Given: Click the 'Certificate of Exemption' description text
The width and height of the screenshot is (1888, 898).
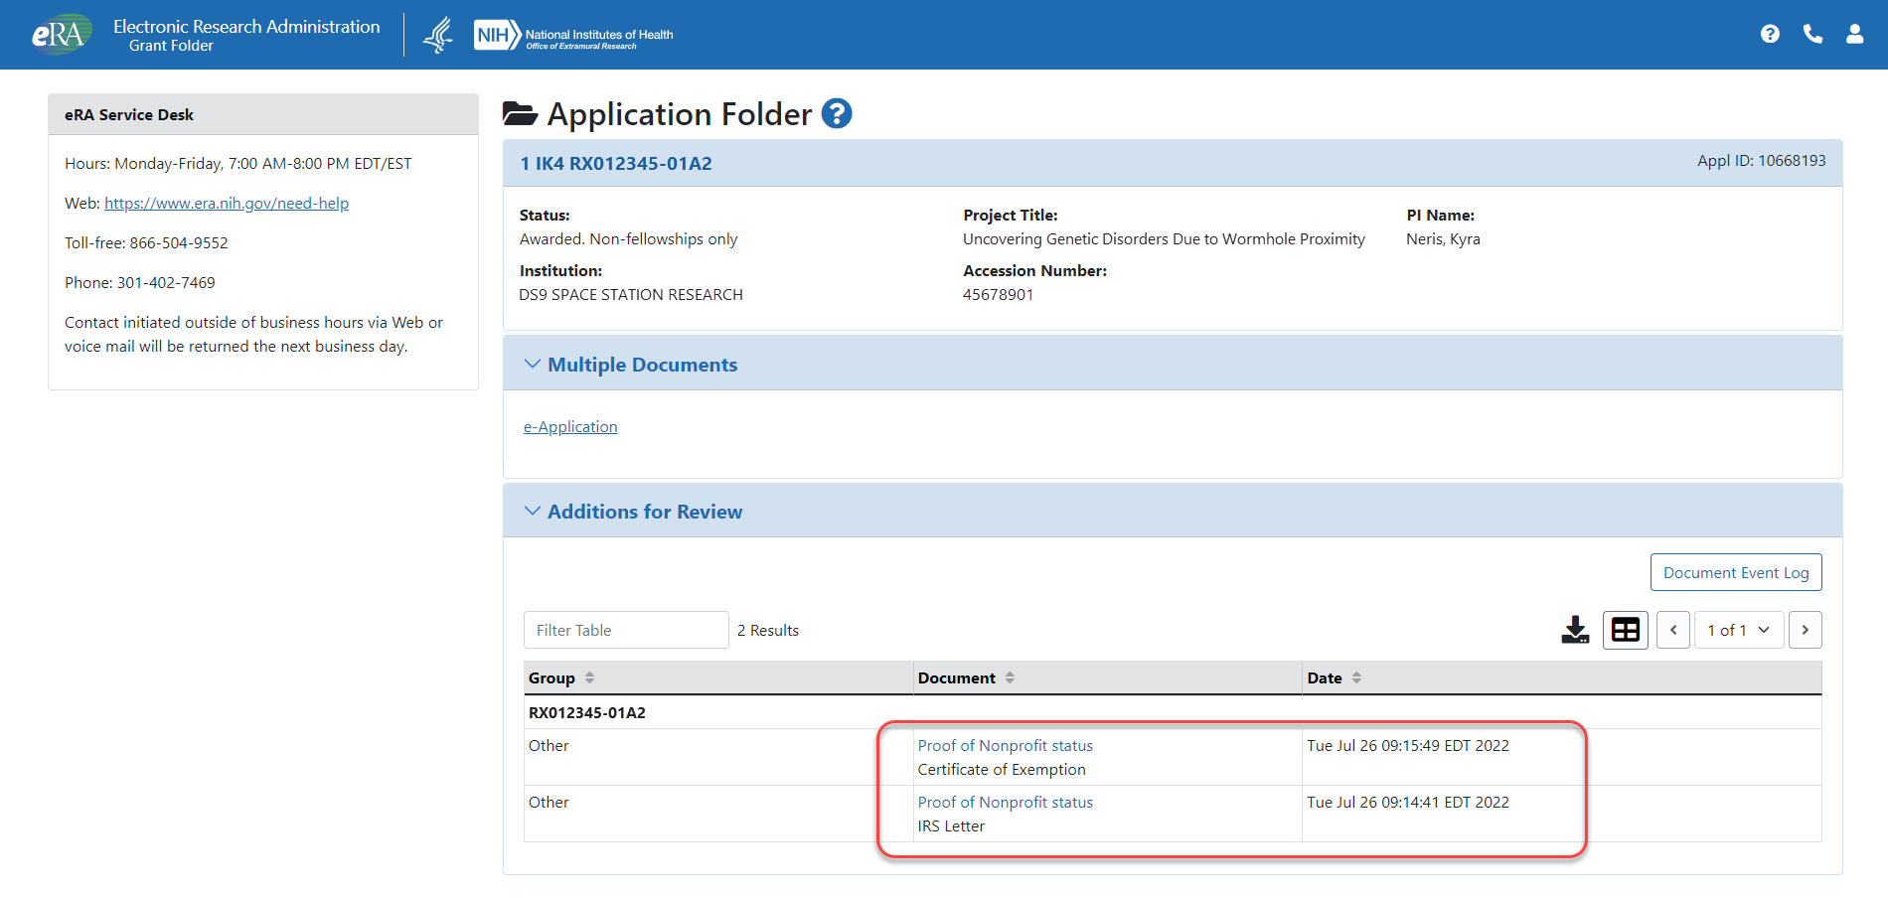Looking at the screenshot, I should coord(1002,770).
